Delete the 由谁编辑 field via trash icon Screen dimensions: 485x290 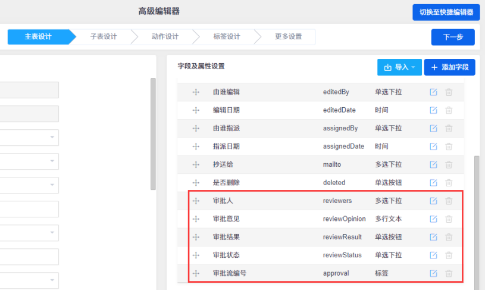tap(449, 92)
